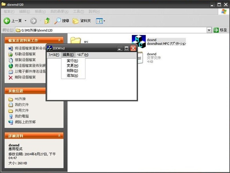The width and height of the screenshot is (230, 173).
Task: Expand the views button dropdown arrow
Action: pyautogui.click(x=104, y=21)
